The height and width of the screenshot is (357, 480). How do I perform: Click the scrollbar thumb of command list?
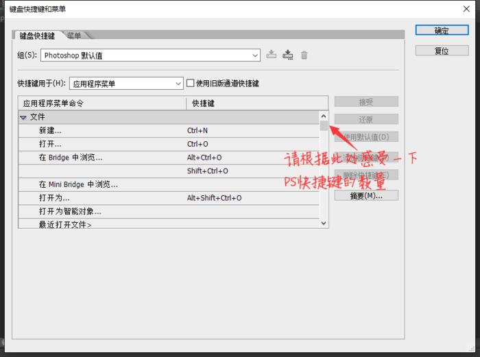pyautogui.click(x=324, y=125)
